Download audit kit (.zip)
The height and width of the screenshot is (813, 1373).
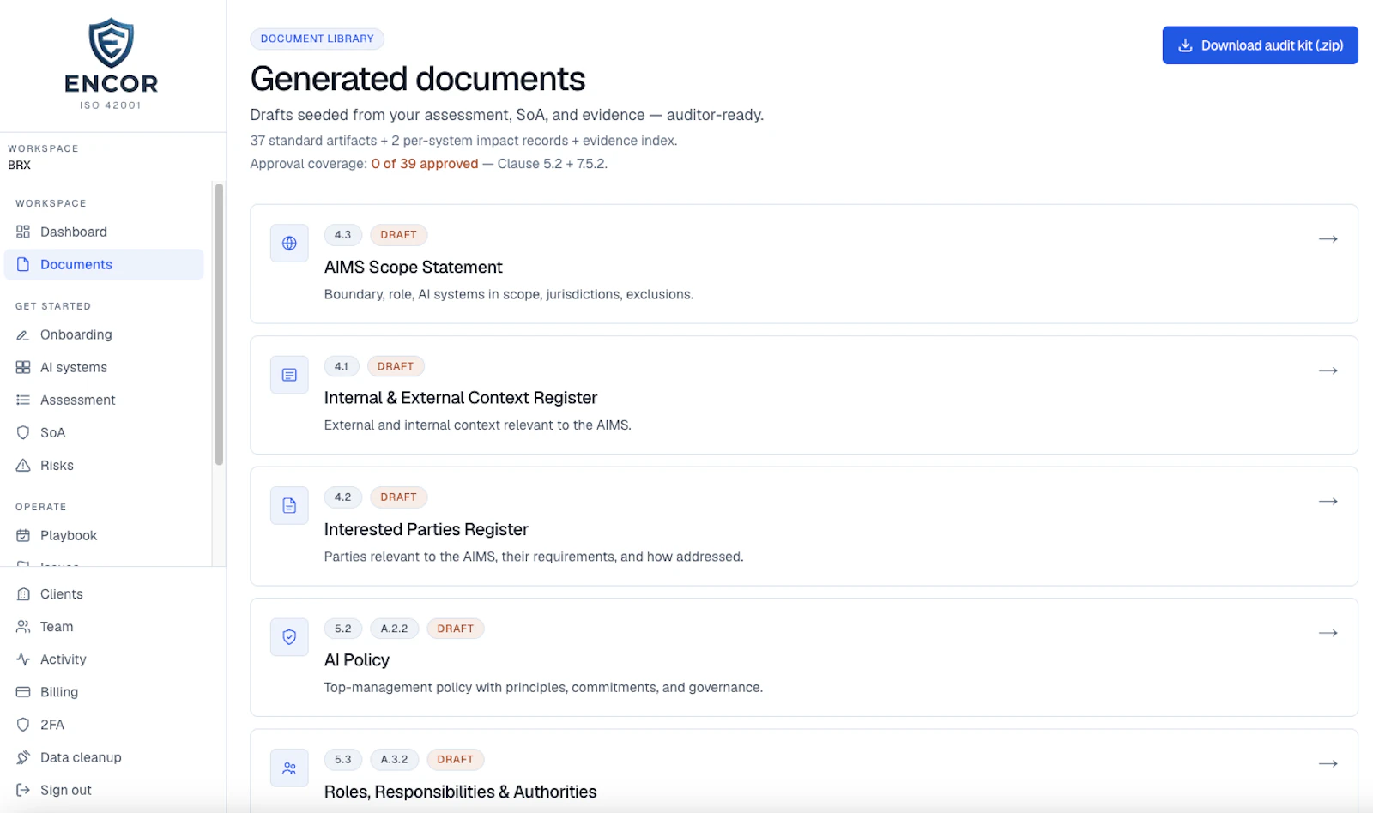coord(1260,45)
